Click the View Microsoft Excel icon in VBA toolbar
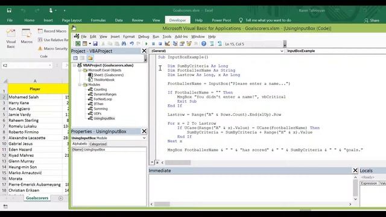This screenshot has height=217, width=386. click(x=78, y=44)
